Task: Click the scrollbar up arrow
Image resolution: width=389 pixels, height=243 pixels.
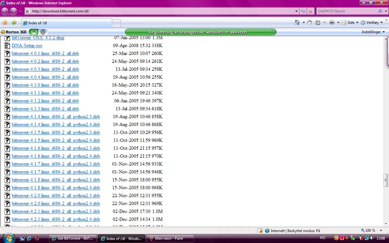Action: coord(386,39)
